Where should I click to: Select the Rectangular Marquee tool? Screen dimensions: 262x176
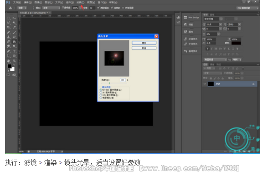[9, 18]
